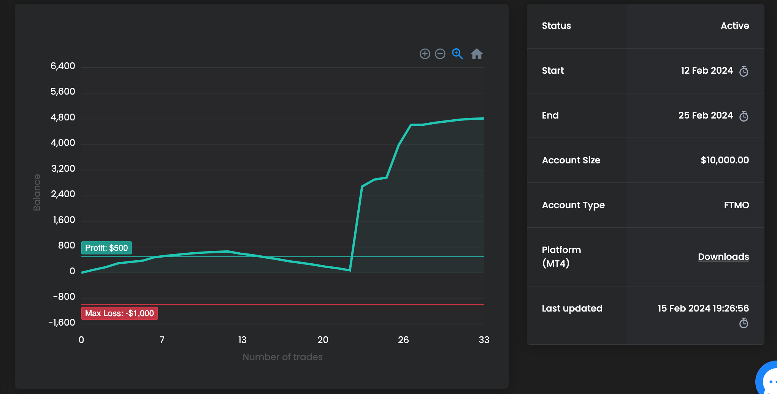Image resolution: width=777 pixels, height=394 pixels.
Task: Click the Active status value
Action: coord(734,26)
